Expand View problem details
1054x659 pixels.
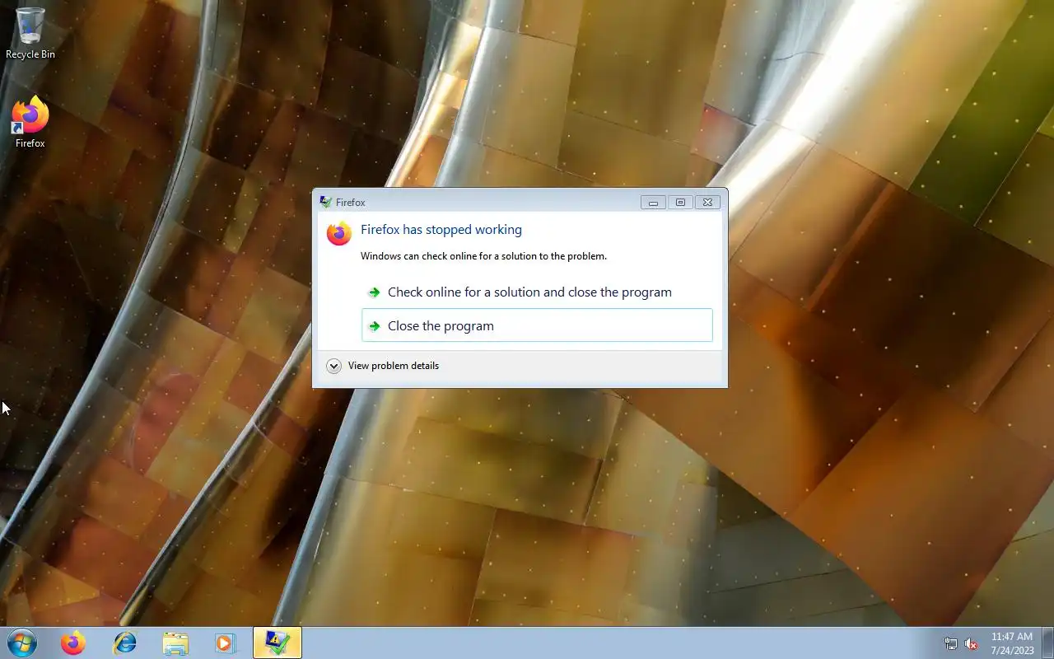pyautogui.click(x=333, y=366)
